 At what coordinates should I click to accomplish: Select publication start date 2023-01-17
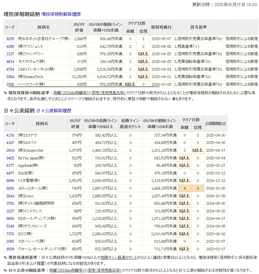[216, 249]
